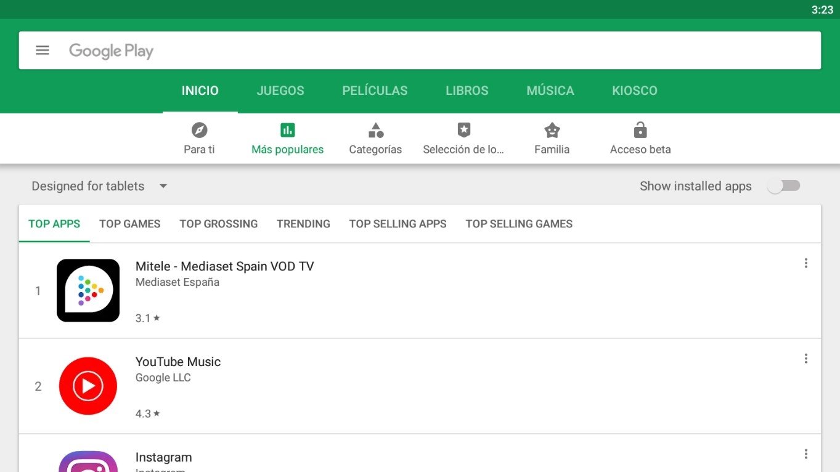
Task: Click the Show installed apps label
Action: (696, 186)
